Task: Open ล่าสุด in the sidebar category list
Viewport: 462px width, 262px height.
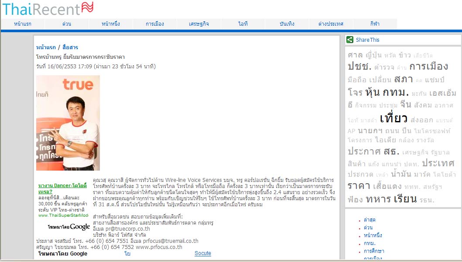Action: coord(370,220)
